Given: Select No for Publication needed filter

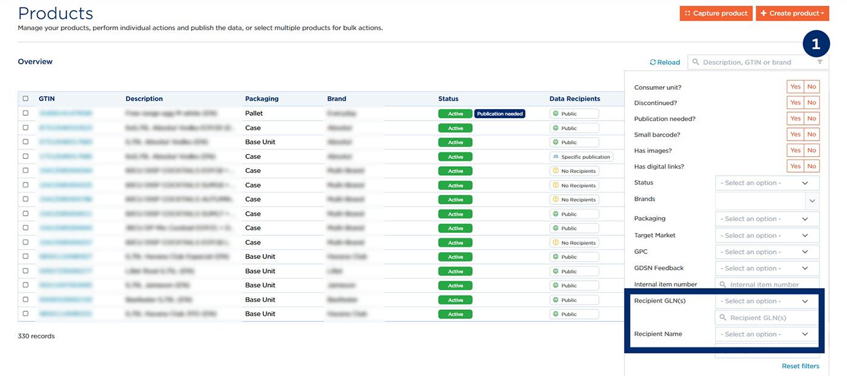Looking at the screenshot, I should pyautogui.click(x=812, y=118).
